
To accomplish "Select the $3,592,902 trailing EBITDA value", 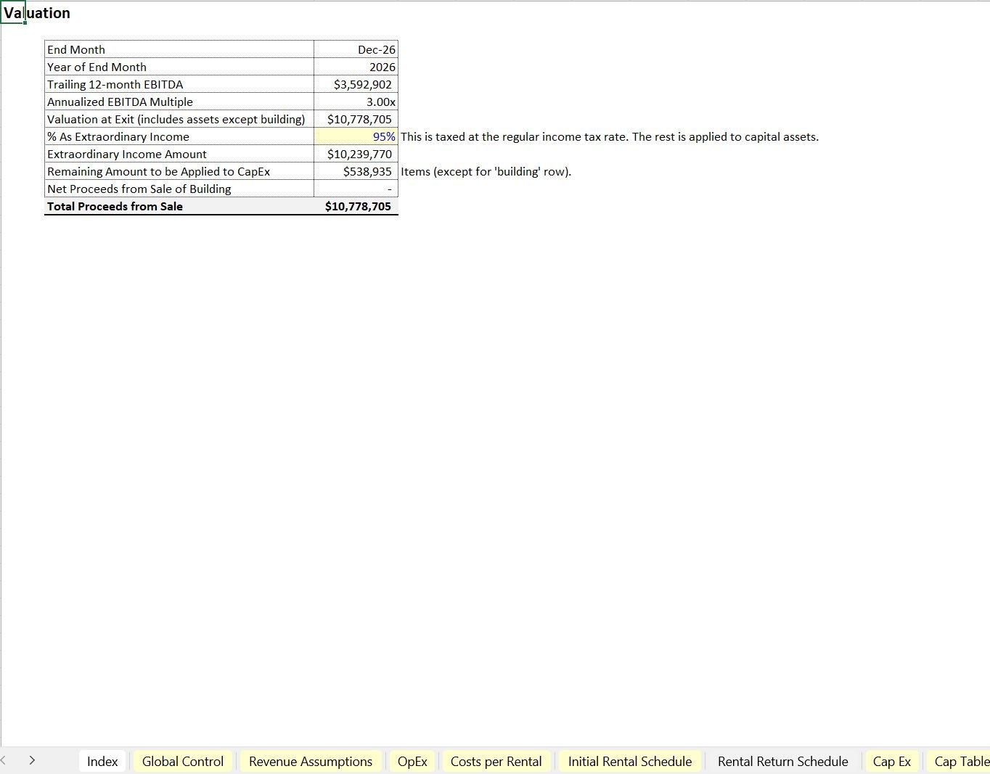I will coord(356,84).
